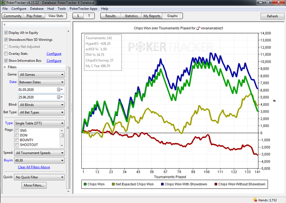This screenshot has width=286, height=203.
Task: Enable Overlay Stats checkbox
Action: (x=6, y=53)
